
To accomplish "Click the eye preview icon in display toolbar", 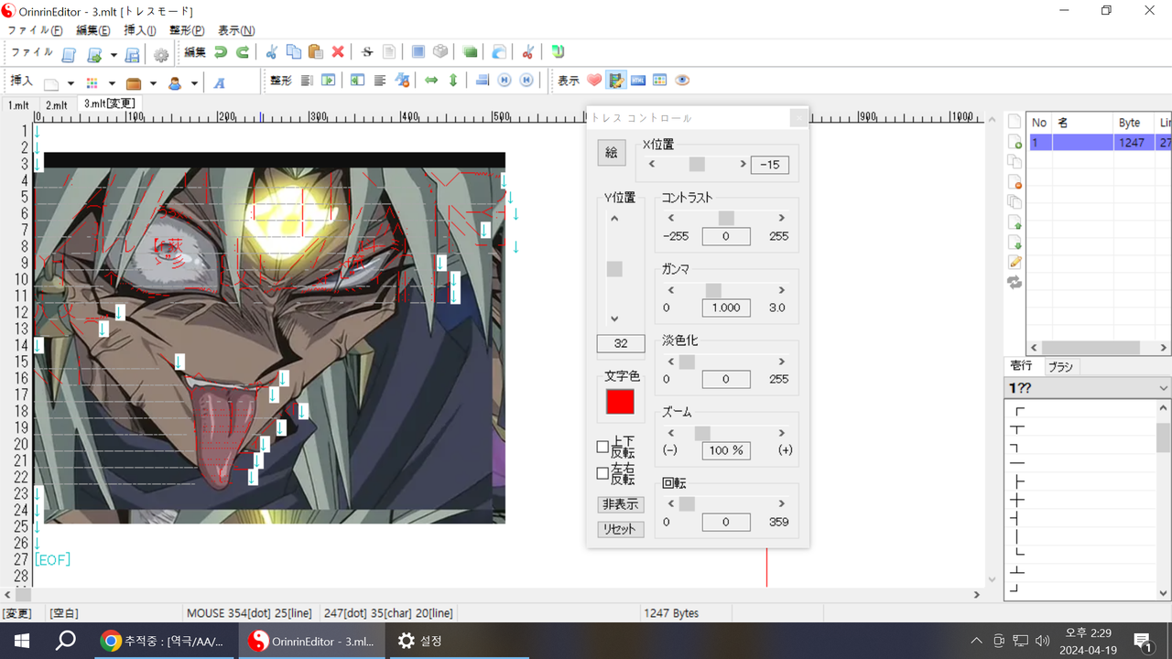I will 682,81.
